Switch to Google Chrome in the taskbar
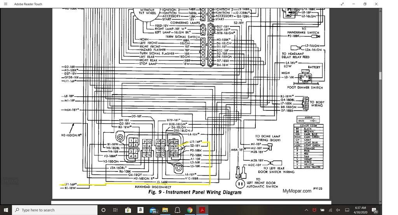The image size is (398, 215). 190,210
